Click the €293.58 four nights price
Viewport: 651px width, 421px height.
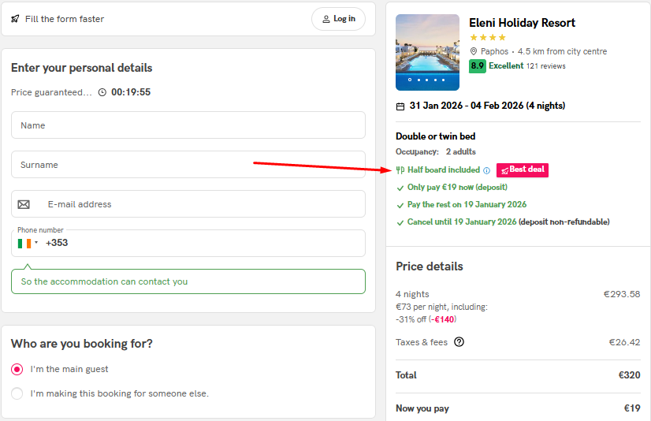[x=622, y=294]
